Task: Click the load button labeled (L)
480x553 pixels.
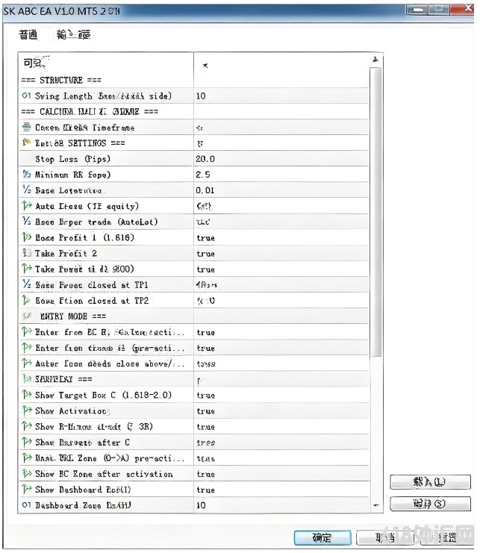Action: click(x=430, y=482)
